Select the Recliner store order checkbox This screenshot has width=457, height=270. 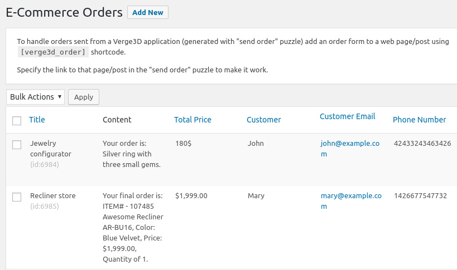click(x=17, y=197)
